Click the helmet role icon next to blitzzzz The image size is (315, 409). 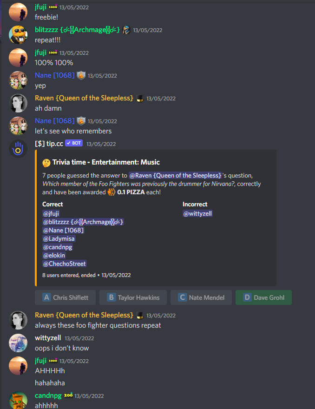click(x=126, y=30)
